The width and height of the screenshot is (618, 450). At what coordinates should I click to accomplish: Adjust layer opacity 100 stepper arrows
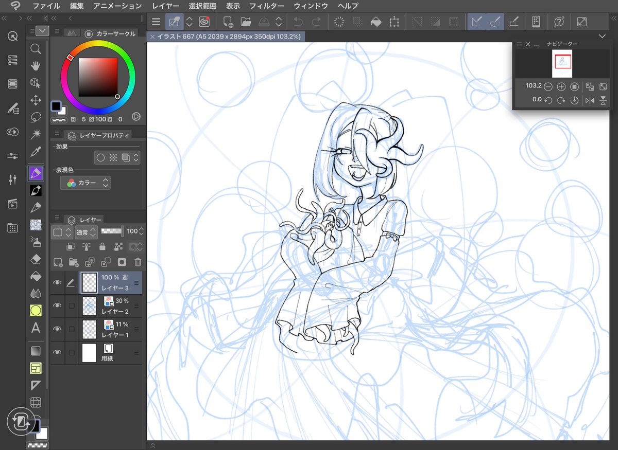pos(142,232)
